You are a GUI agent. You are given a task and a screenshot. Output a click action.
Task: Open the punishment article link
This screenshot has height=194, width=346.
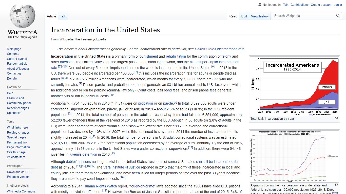(149, 56)
